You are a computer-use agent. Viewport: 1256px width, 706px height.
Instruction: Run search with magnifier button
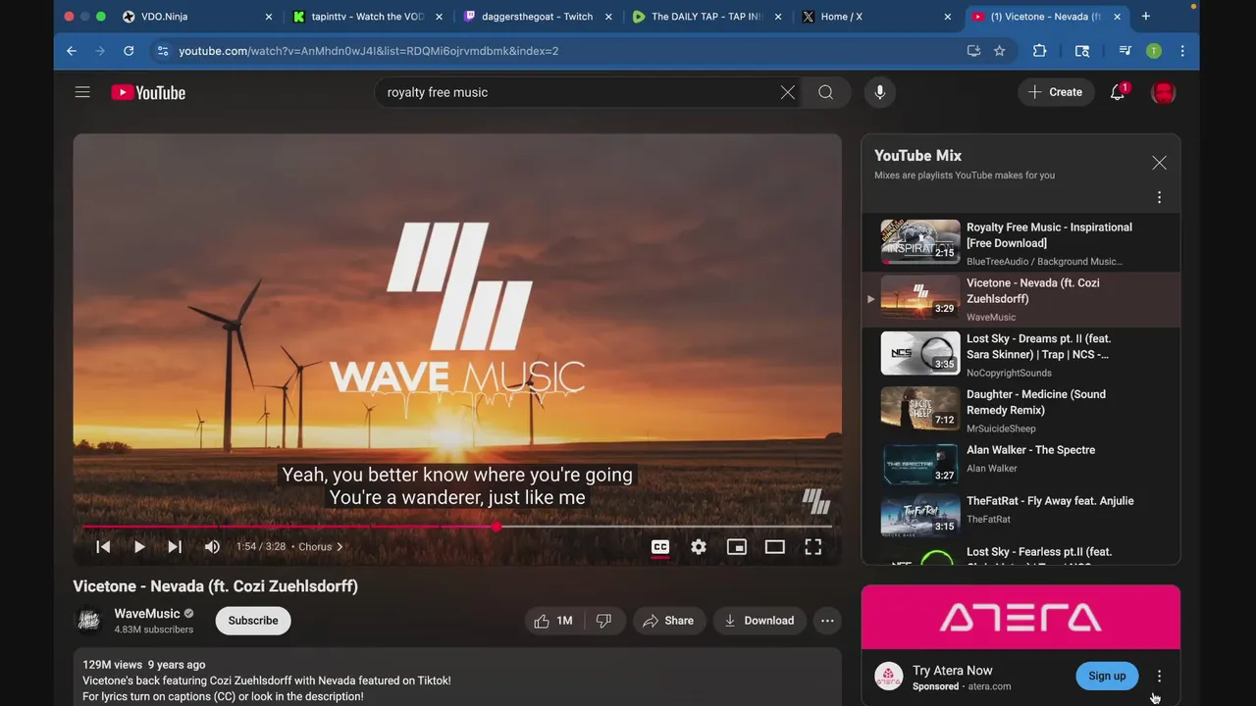tap(826, 92)
